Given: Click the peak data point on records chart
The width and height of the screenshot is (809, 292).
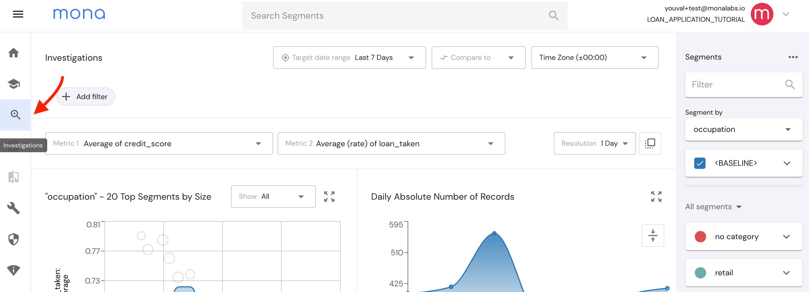Looking at the screenshot, I should point(494,233).
